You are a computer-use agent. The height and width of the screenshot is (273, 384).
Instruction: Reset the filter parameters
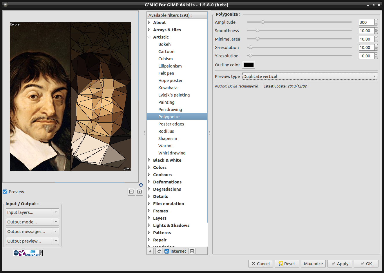[x=287, y=263]
